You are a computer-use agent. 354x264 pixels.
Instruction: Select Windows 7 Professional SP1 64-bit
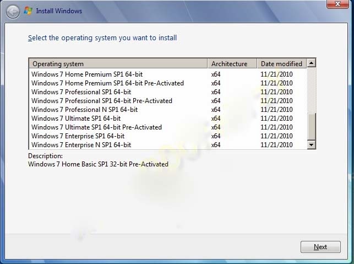pos(168,92)
